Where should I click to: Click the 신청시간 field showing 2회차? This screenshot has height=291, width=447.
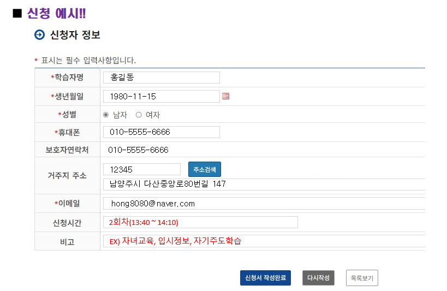pos(200,222)
